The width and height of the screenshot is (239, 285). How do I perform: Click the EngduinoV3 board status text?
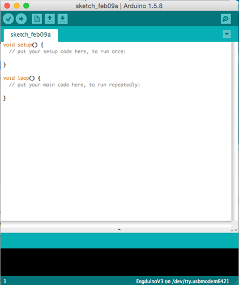pyautogui.click(x=182, y=281)
